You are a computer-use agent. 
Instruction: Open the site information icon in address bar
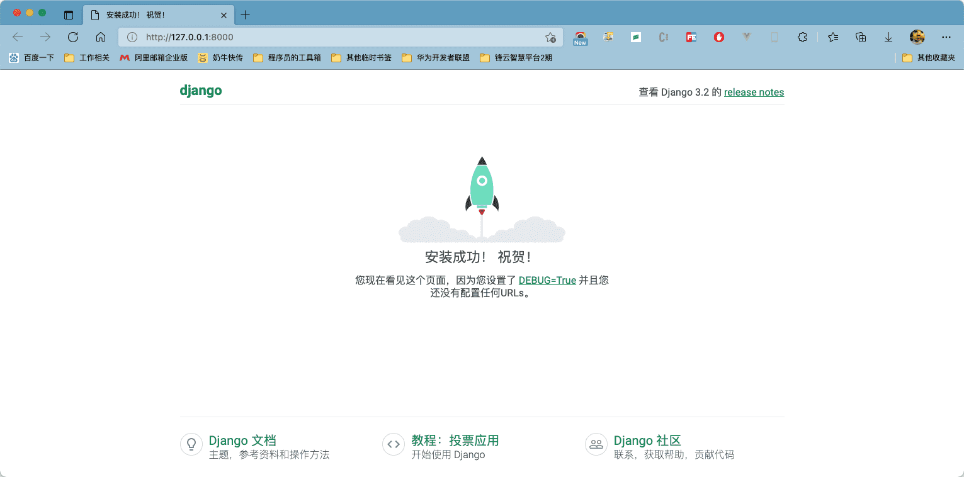132,37
